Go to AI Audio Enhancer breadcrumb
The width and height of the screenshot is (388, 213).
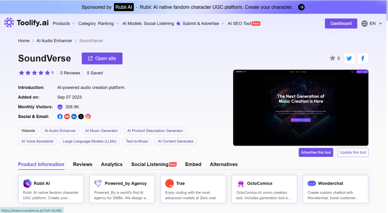55,41
